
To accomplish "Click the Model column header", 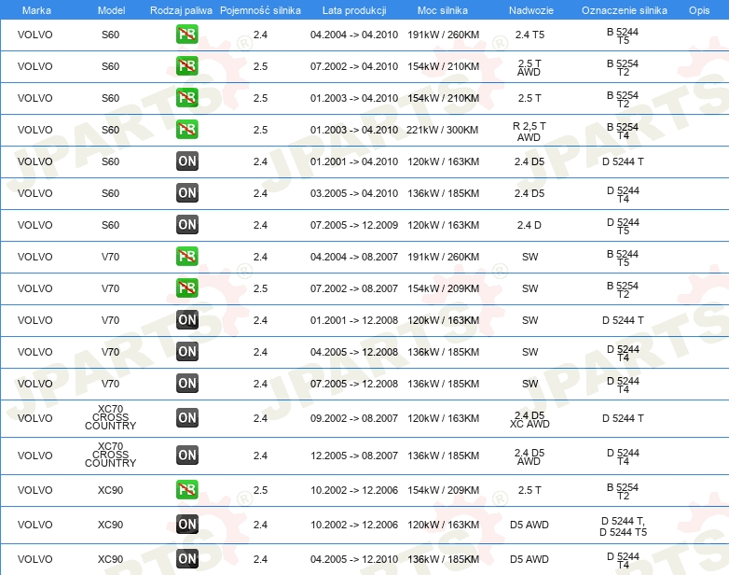I will point(111,10).
